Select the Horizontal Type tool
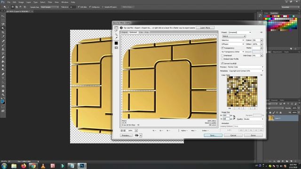This screenshot has width=301, height=169. coord(3,78)
